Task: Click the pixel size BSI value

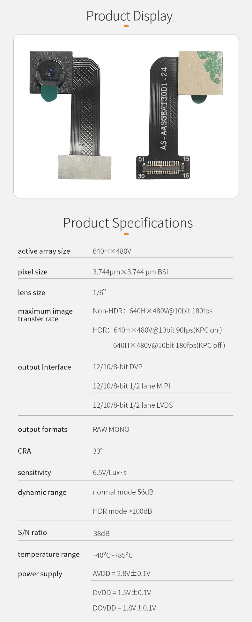Action: (x=130, y=272)
